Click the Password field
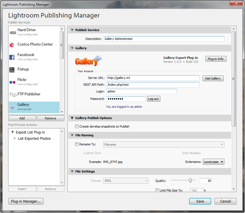This screenshot has width=245, height=213. coord(126,99)
